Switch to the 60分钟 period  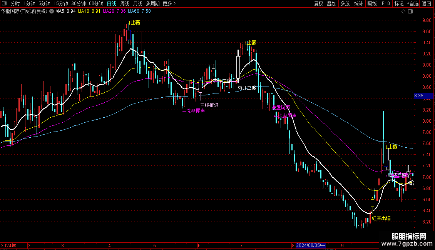96,3
